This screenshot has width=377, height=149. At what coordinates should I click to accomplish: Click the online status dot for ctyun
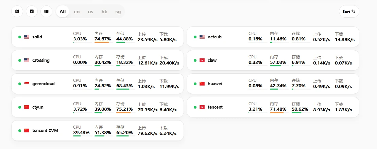[20, 107]
